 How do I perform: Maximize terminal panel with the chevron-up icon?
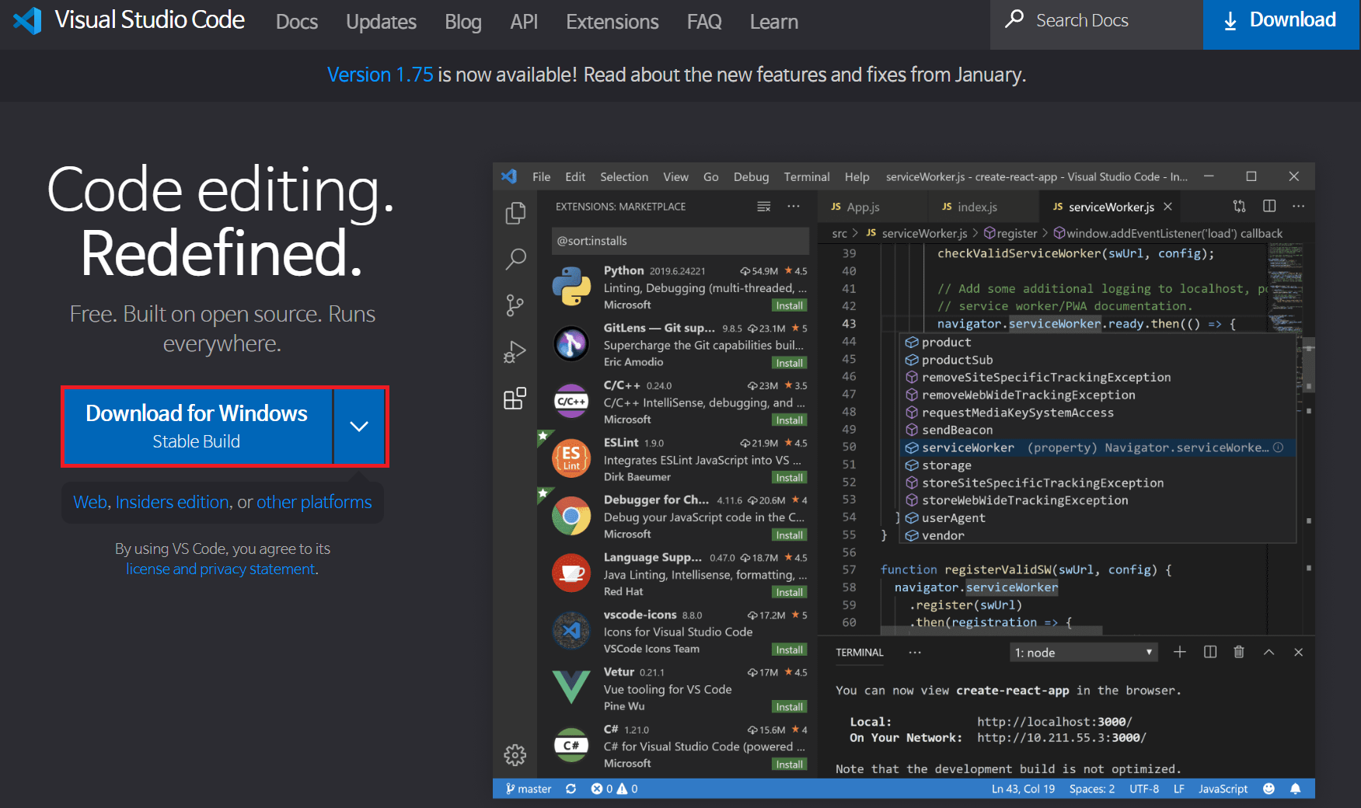coord(1269,652)
